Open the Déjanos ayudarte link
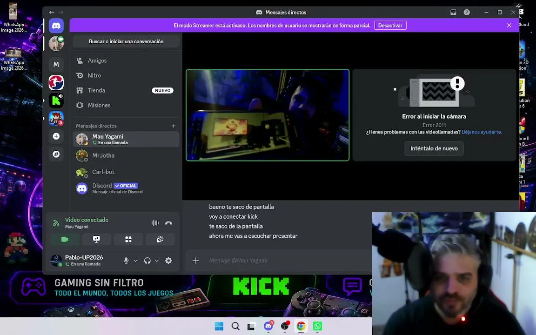 click(x=482, y=132)
